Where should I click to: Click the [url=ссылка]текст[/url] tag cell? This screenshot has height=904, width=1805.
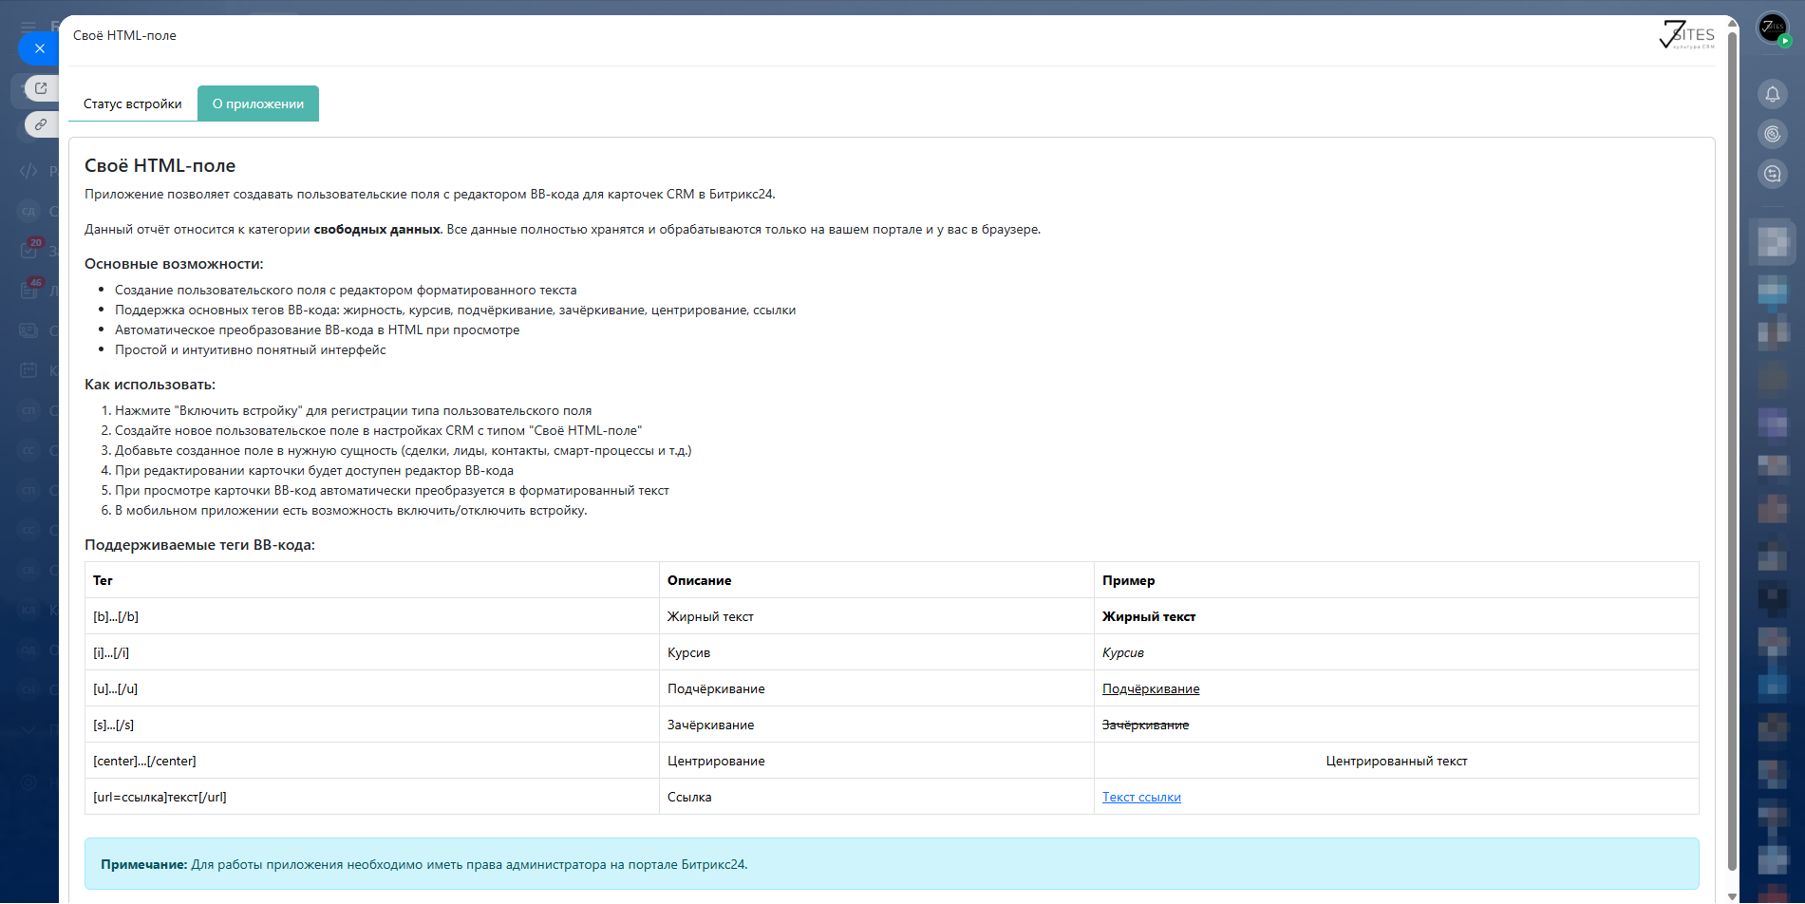372,797
